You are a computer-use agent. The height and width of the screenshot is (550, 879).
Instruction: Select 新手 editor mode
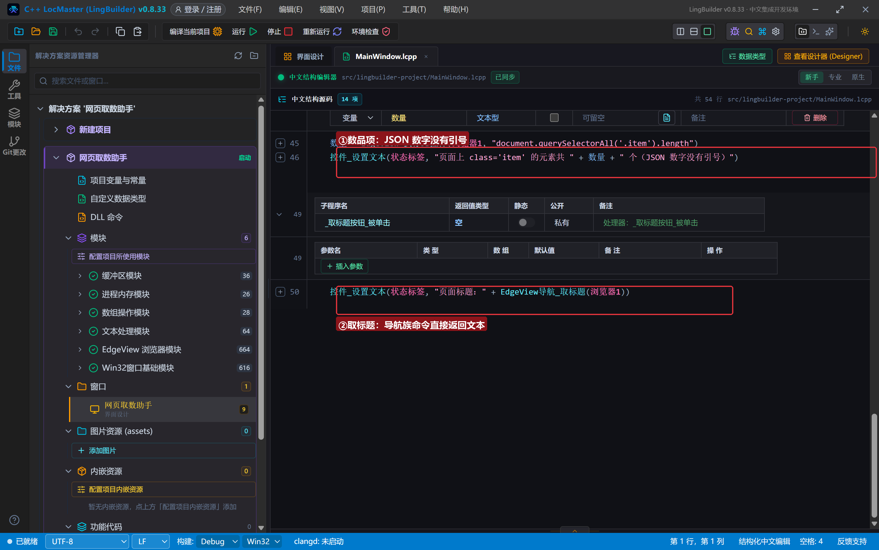[x=812, y=77]
